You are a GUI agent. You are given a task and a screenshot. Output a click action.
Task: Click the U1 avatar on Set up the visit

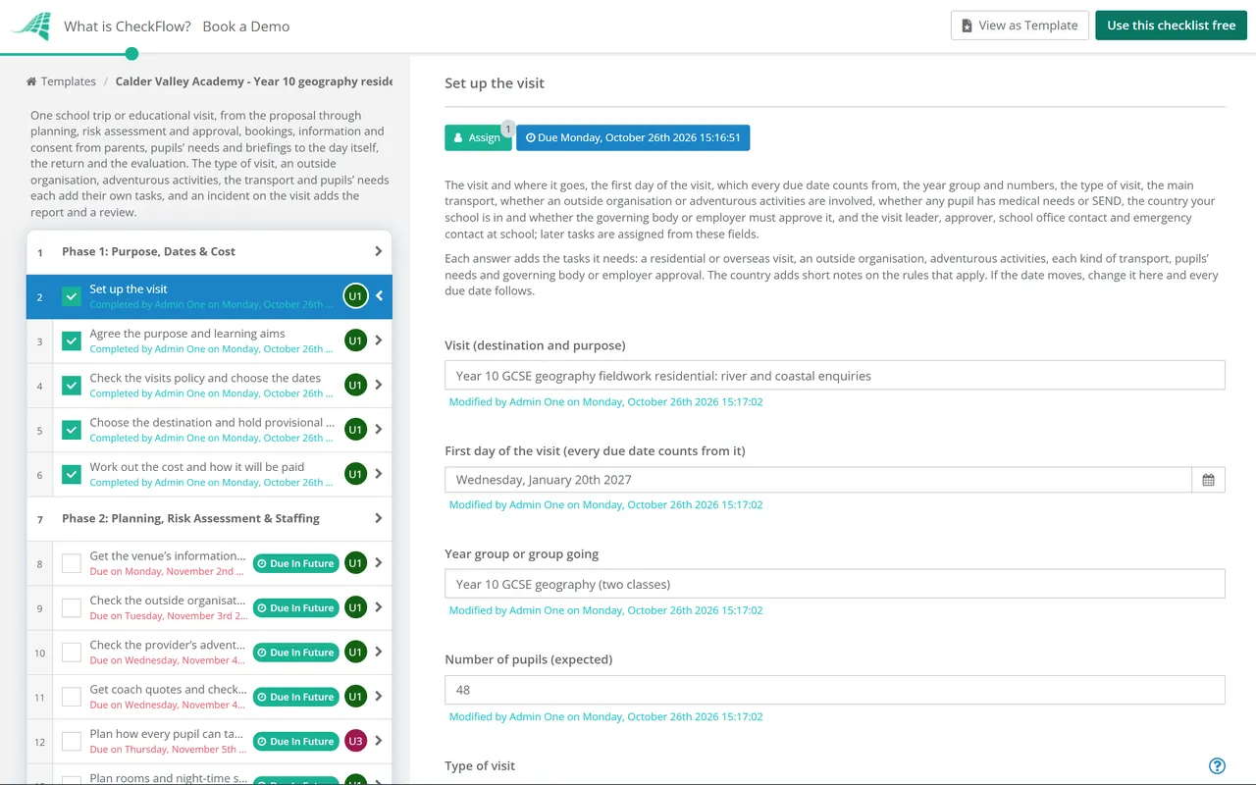[x=355, y=296]
